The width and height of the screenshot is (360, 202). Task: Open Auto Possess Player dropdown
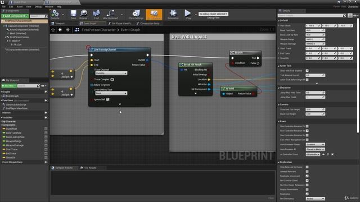[x=315, y=145]
